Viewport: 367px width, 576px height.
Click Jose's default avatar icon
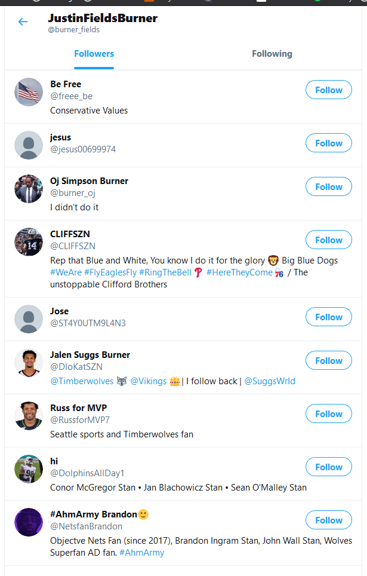coord(29,319)
